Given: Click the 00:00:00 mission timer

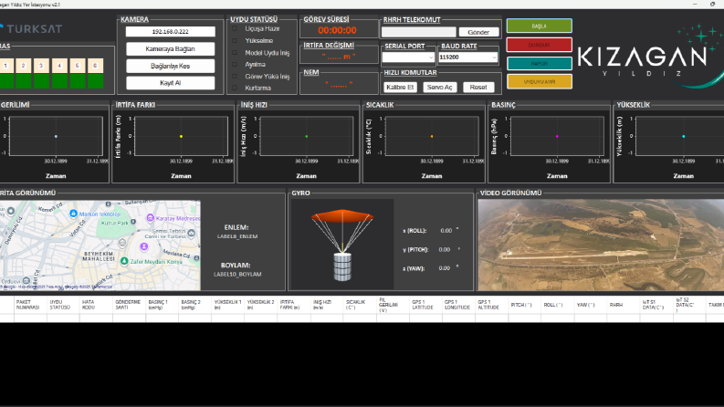Looking at the screenshot, I should click(x=337, y=30).
